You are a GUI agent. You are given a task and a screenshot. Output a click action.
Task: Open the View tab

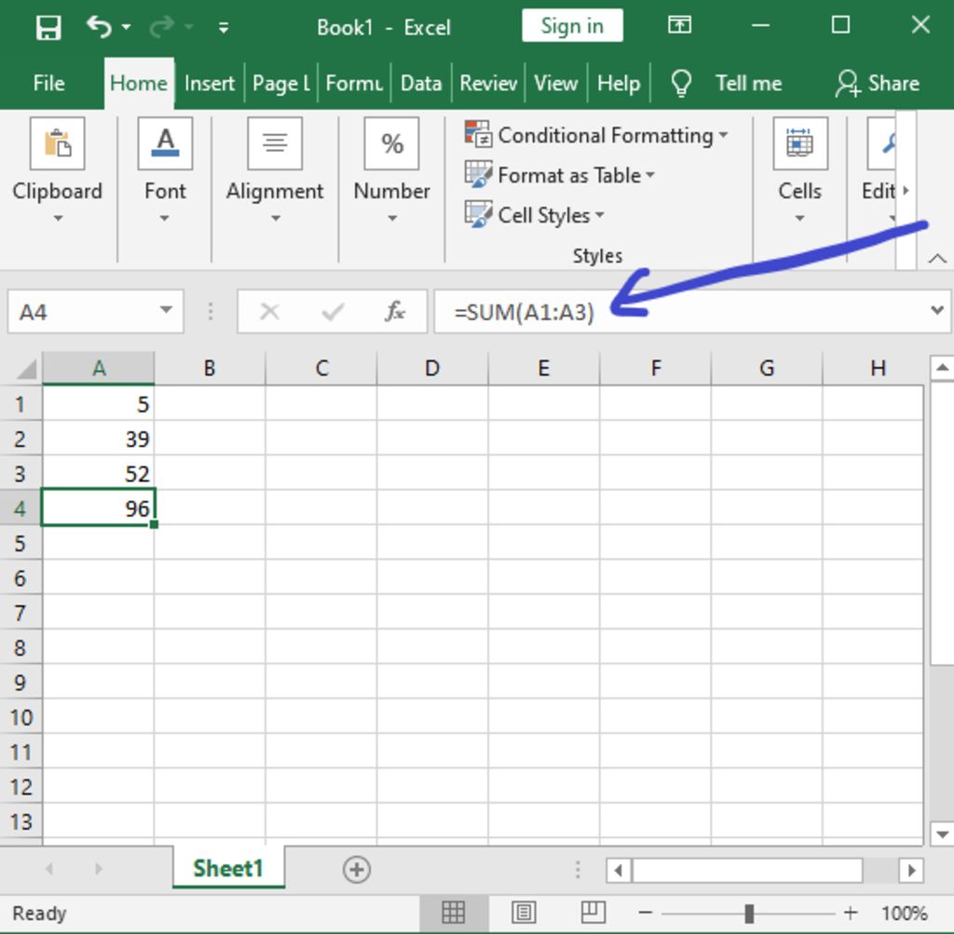pos(555,83)
